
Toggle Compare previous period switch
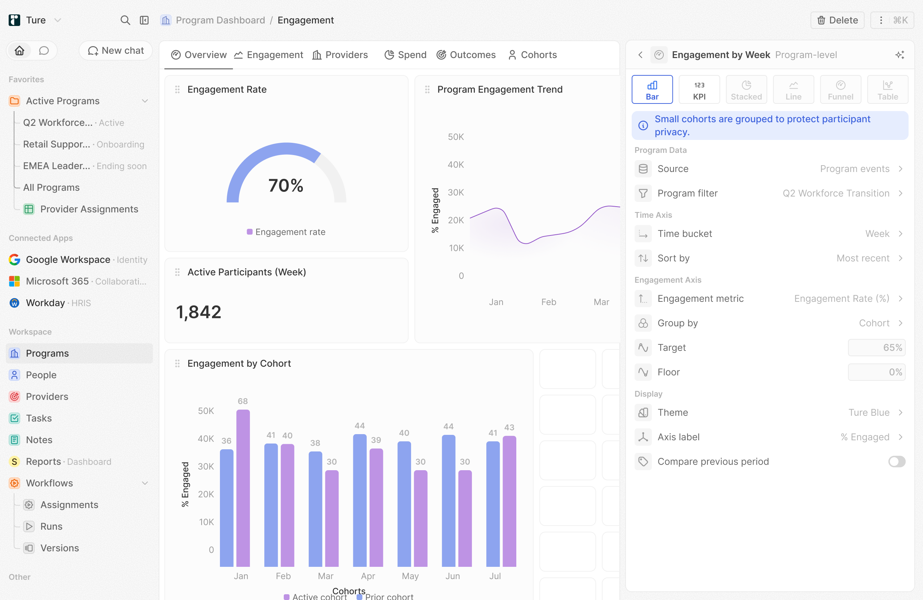coord(897,462)
